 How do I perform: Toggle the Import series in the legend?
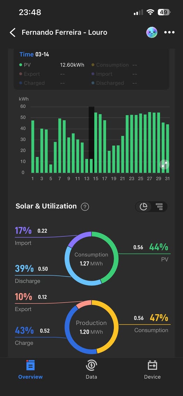point(102,74)
